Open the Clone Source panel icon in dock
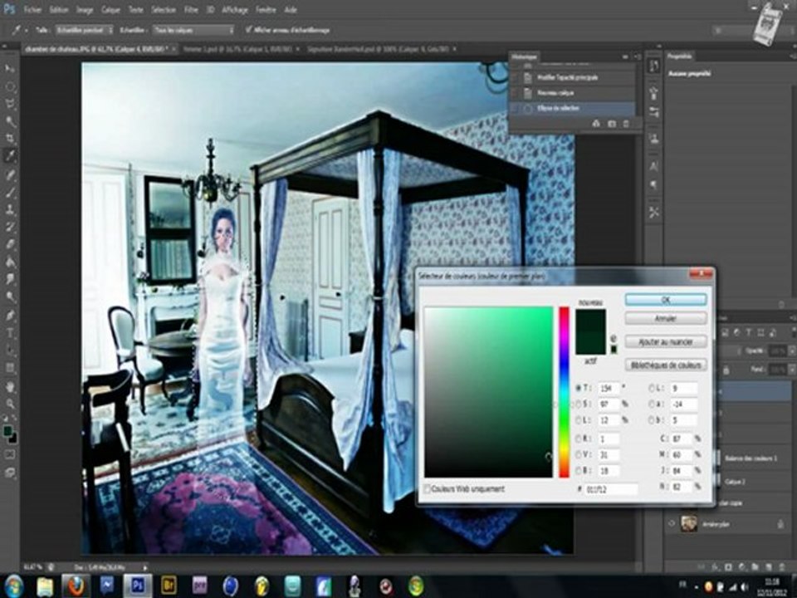Viewport: 797px width, 598px height. coord(653,139)
